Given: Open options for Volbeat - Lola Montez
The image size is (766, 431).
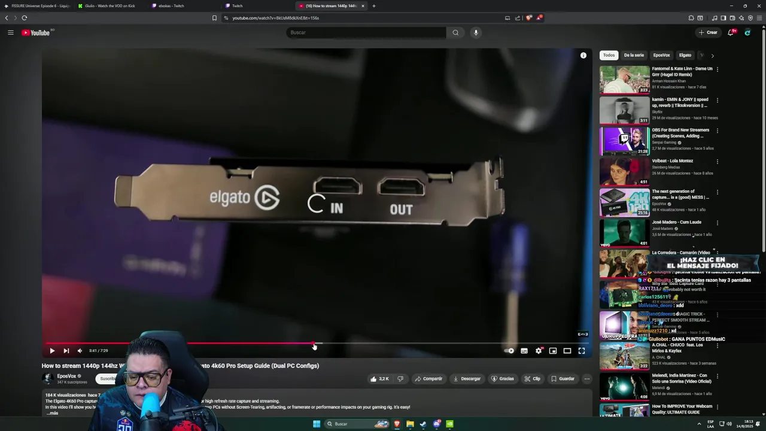Looking at the screenshot, I should (717, 162).
